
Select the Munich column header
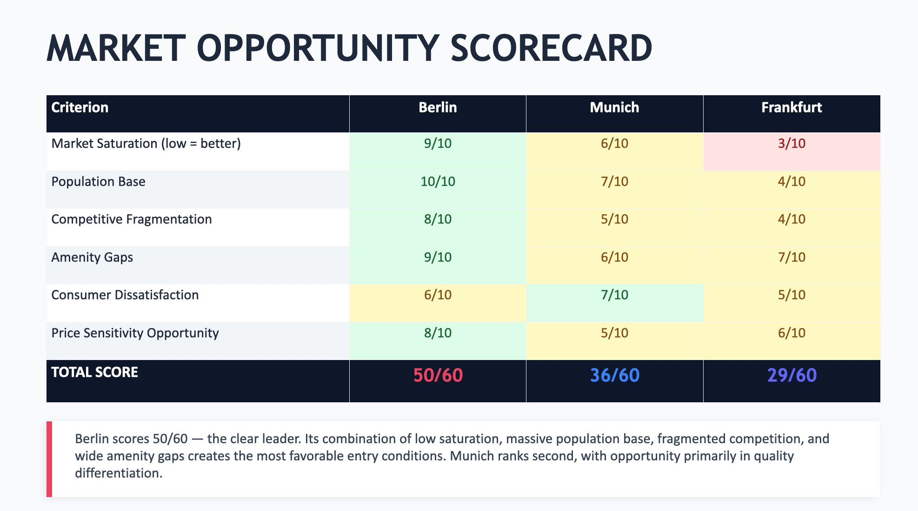614,107
